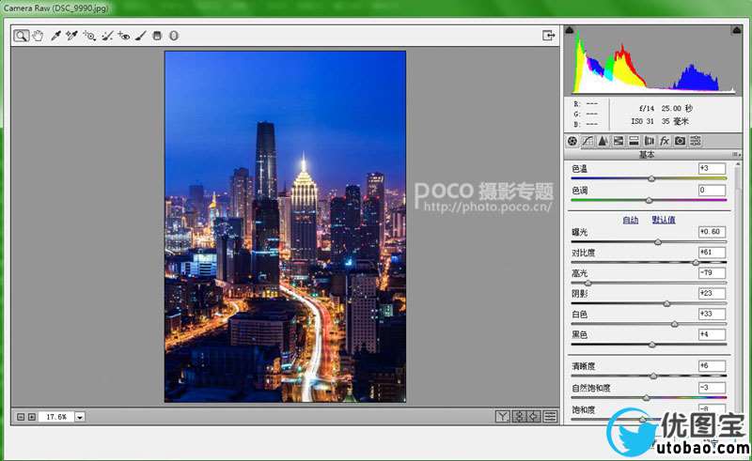Screen dimensions: 752x461
Task: Click the 高光 value field
Action: click(x=712, y=272)
